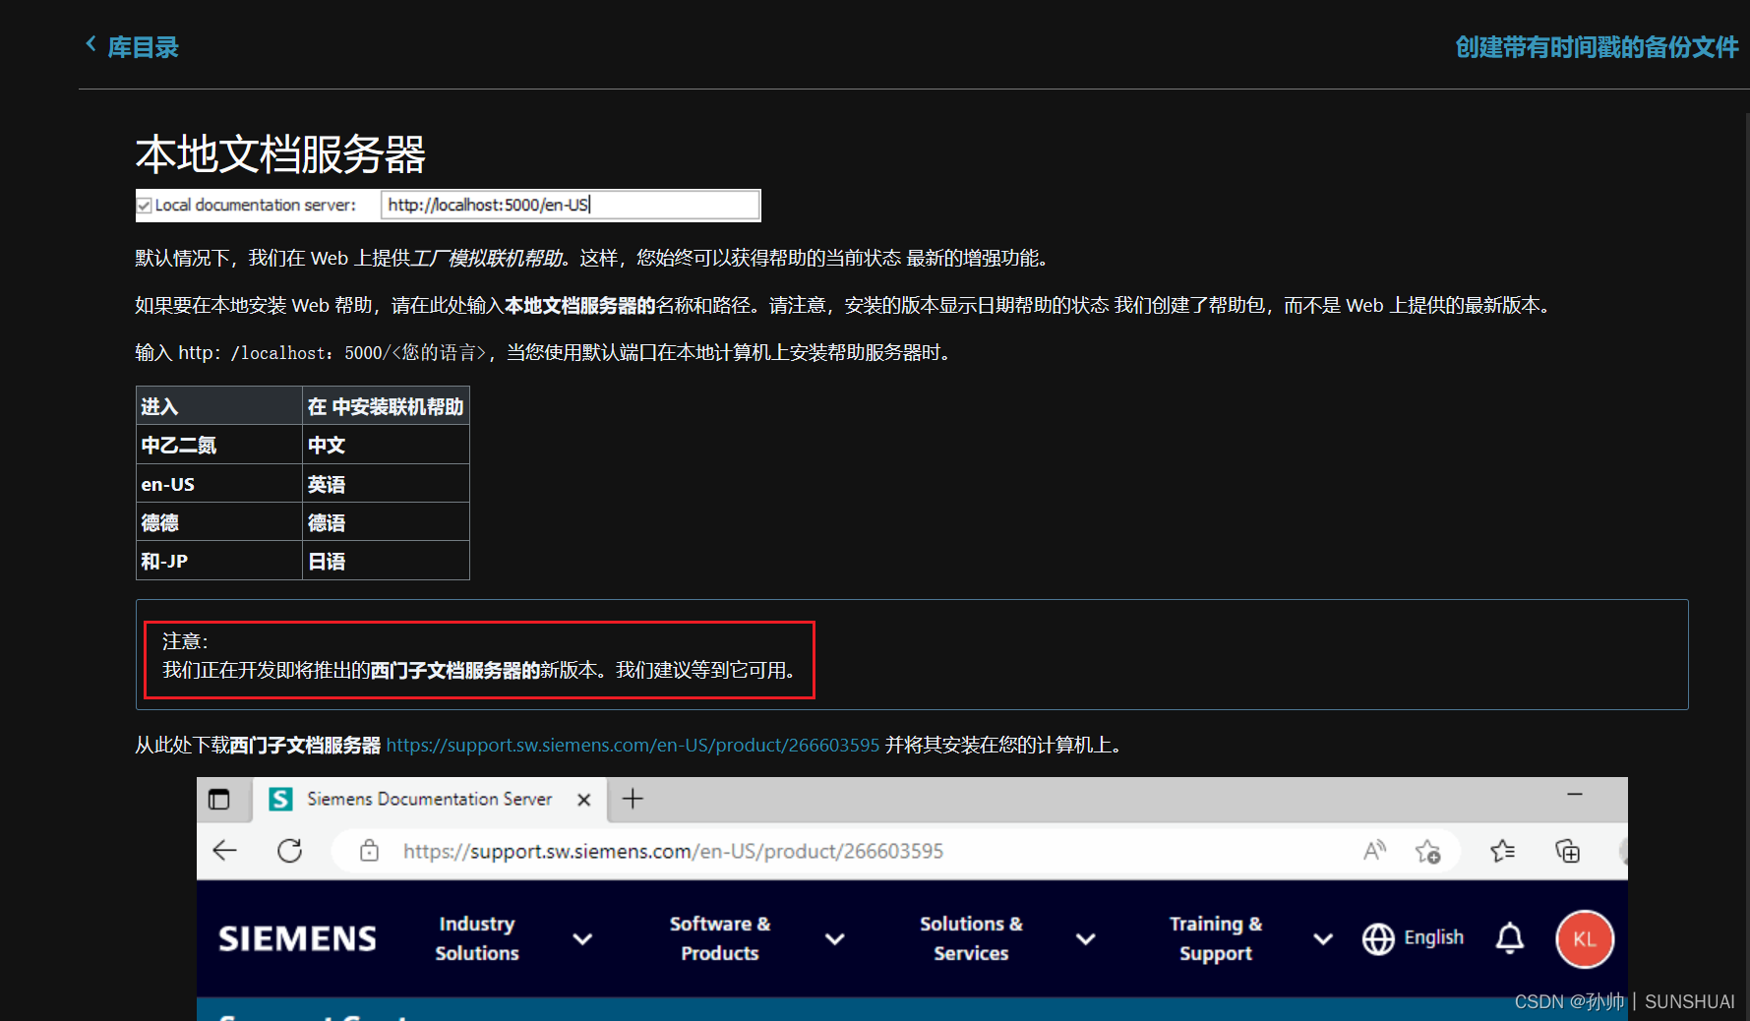Select the 日语 table cell
Image resolution: width=1750 pixels, height=1021 pixels.
[386, 561]
